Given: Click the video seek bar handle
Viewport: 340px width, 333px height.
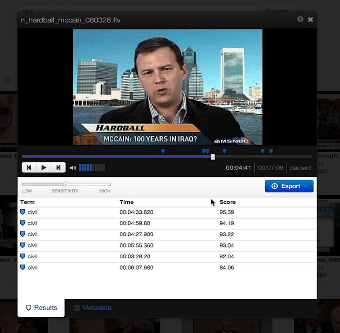Looking at the screenshot, I should point(213,157).
